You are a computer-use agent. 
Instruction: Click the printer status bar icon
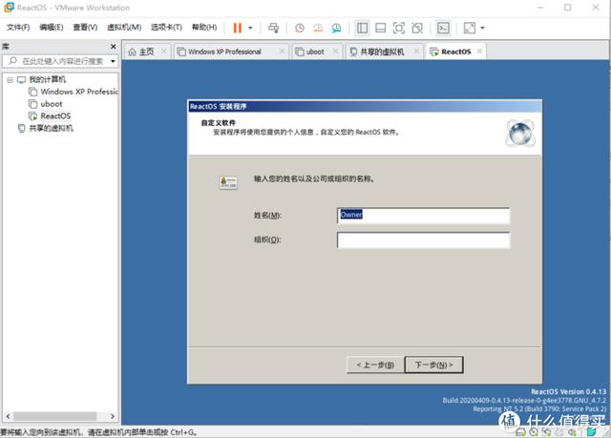[559, 432]
